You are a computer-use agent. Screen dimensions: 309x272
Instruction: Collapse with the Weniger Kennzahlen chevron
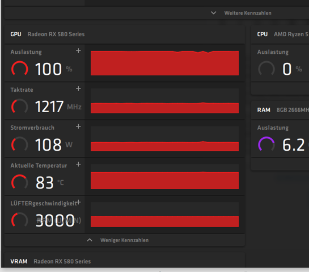[90, 240]
